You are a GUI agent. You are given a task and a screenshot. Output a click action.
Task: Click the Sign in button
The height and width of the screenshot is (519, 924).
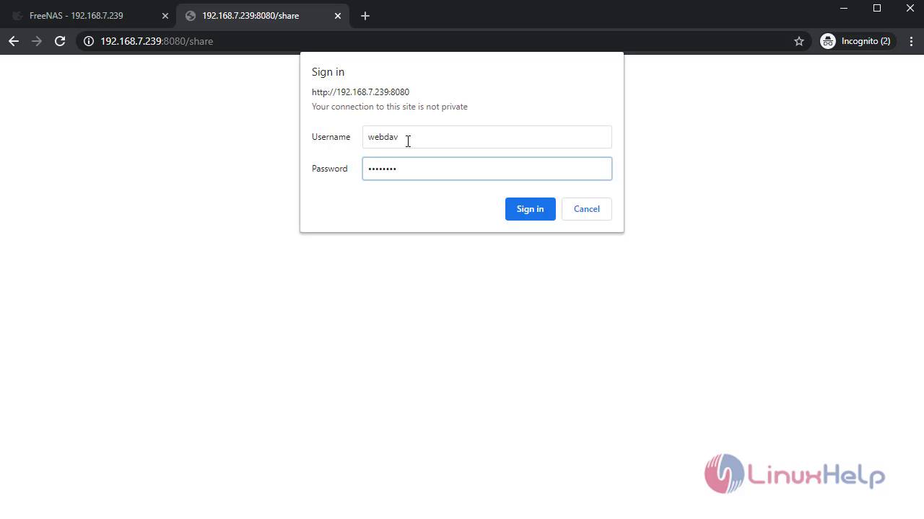[531, 209]
